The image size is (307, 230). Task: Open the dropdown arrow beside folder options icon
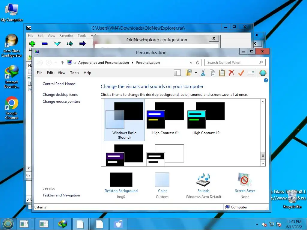click(196, 73)
